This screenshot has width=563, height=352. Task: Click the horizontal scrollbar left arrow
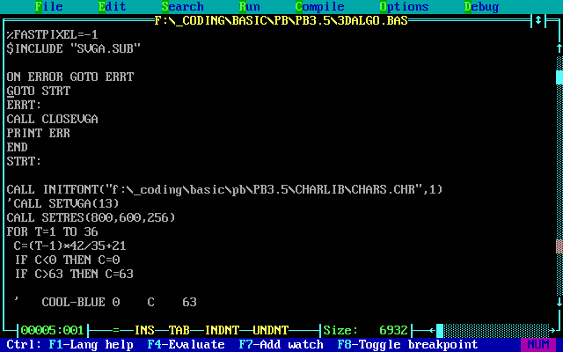432,330
